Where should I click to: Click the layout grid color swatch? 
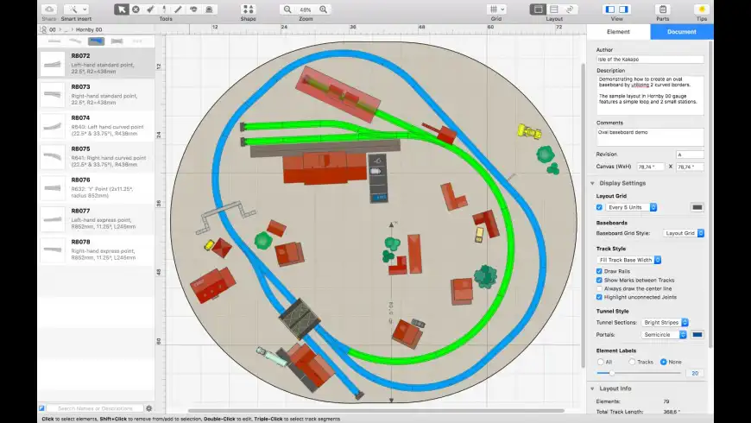pyautogui.click(x=697, y=207)
